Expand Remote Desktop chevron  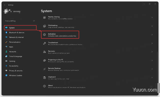(x=152, y=69)
